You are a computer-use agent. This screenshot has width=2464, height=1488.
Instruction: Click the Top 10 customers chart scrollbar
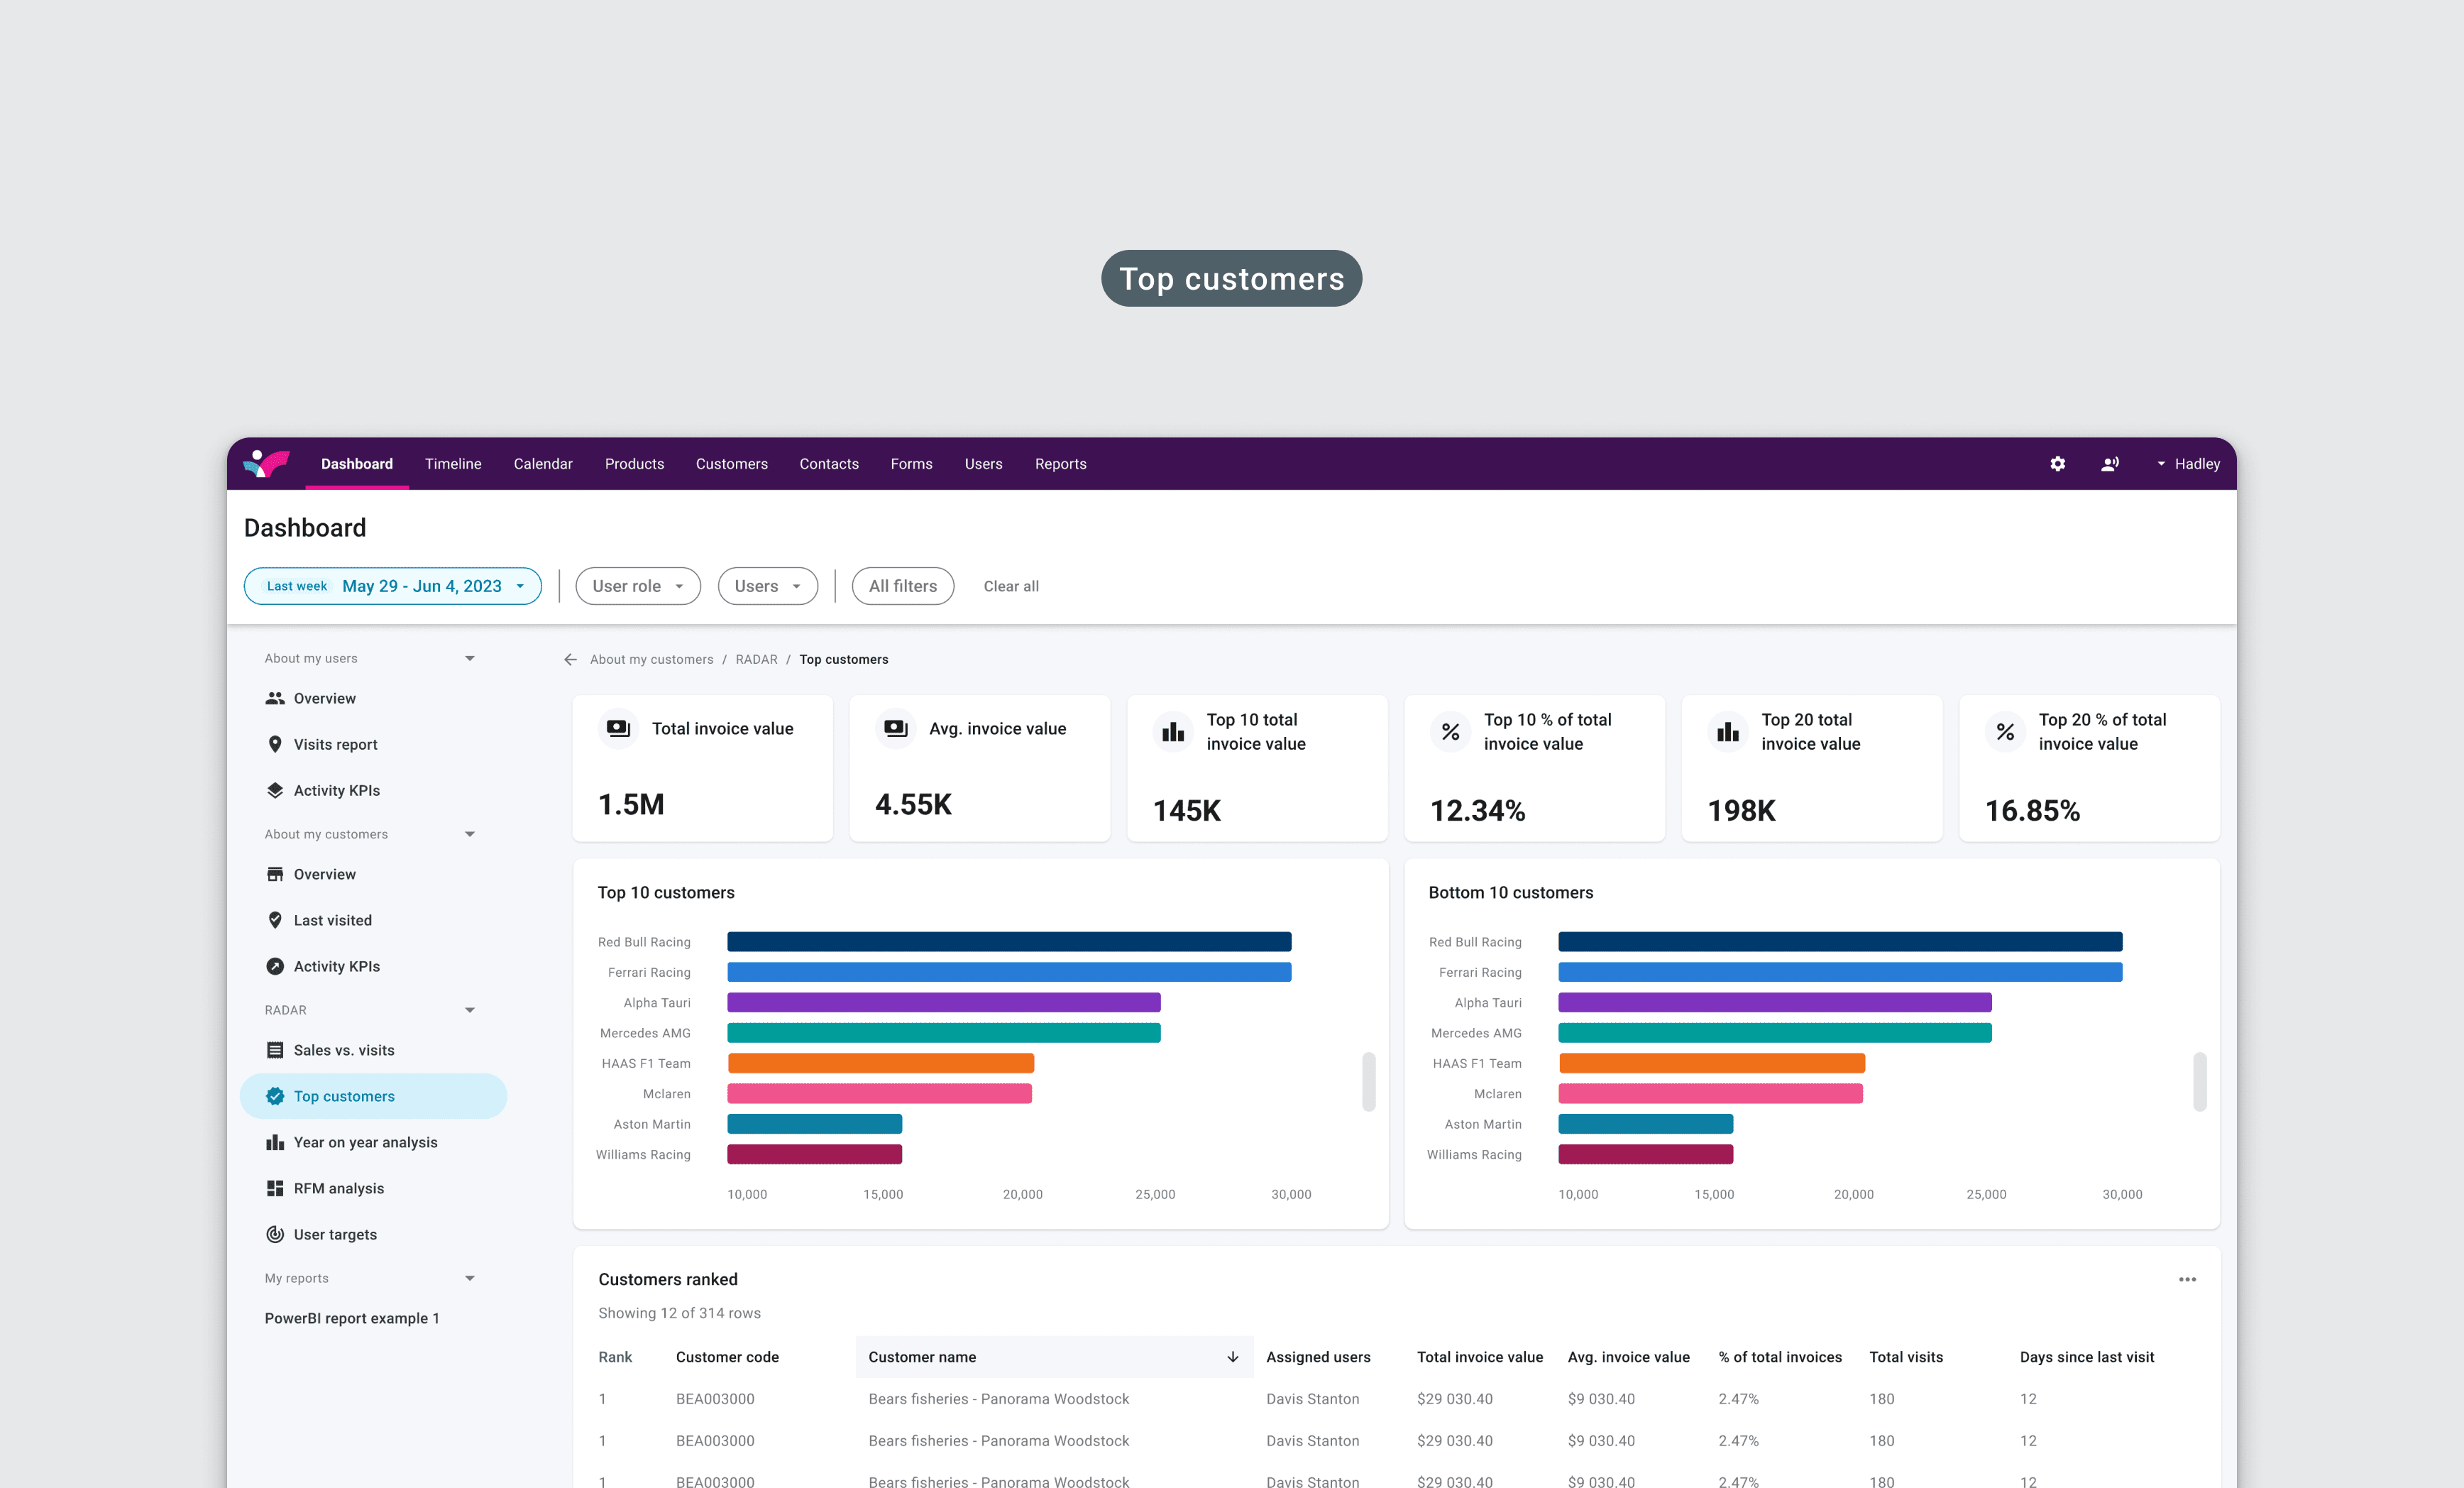point(1368,1082)
